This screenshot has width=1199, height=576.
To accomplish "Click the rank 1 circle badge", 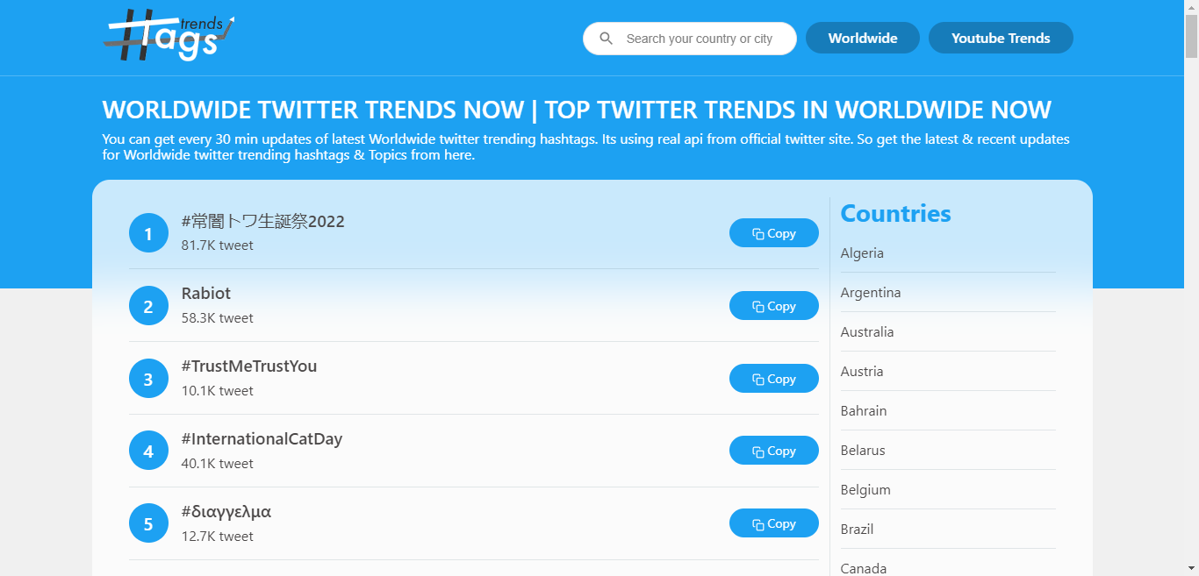I will 148,232.
